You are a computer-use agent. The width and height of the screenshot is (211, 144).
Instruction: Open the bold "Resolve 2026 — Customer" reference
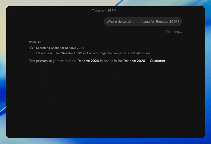[x=144, y=61]
